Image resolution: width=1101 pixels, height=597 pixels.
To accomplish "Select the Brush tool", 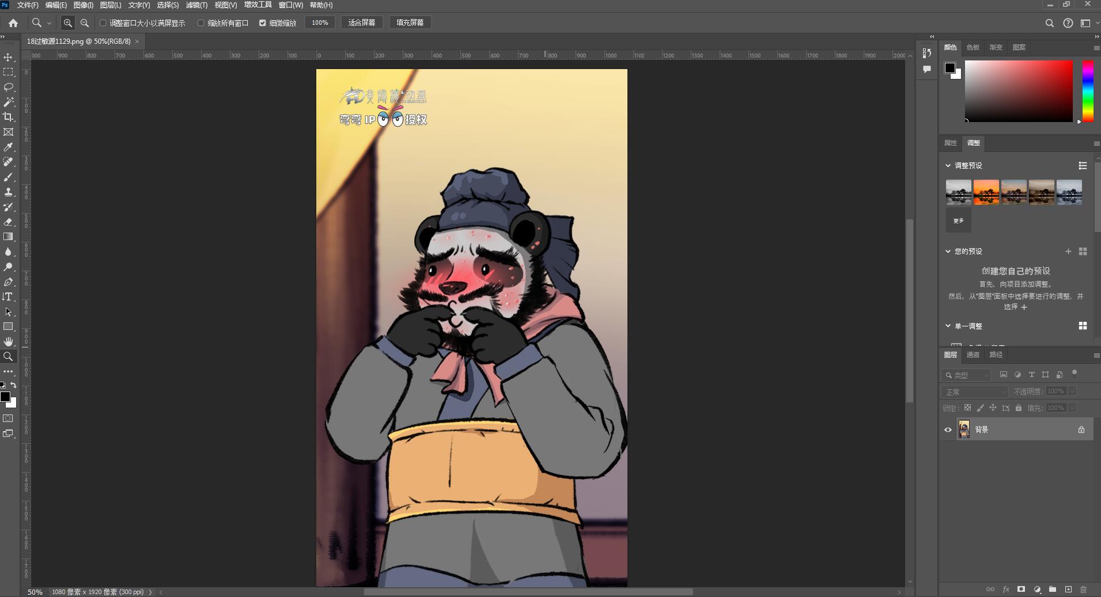I will click(x=8, y=177).
